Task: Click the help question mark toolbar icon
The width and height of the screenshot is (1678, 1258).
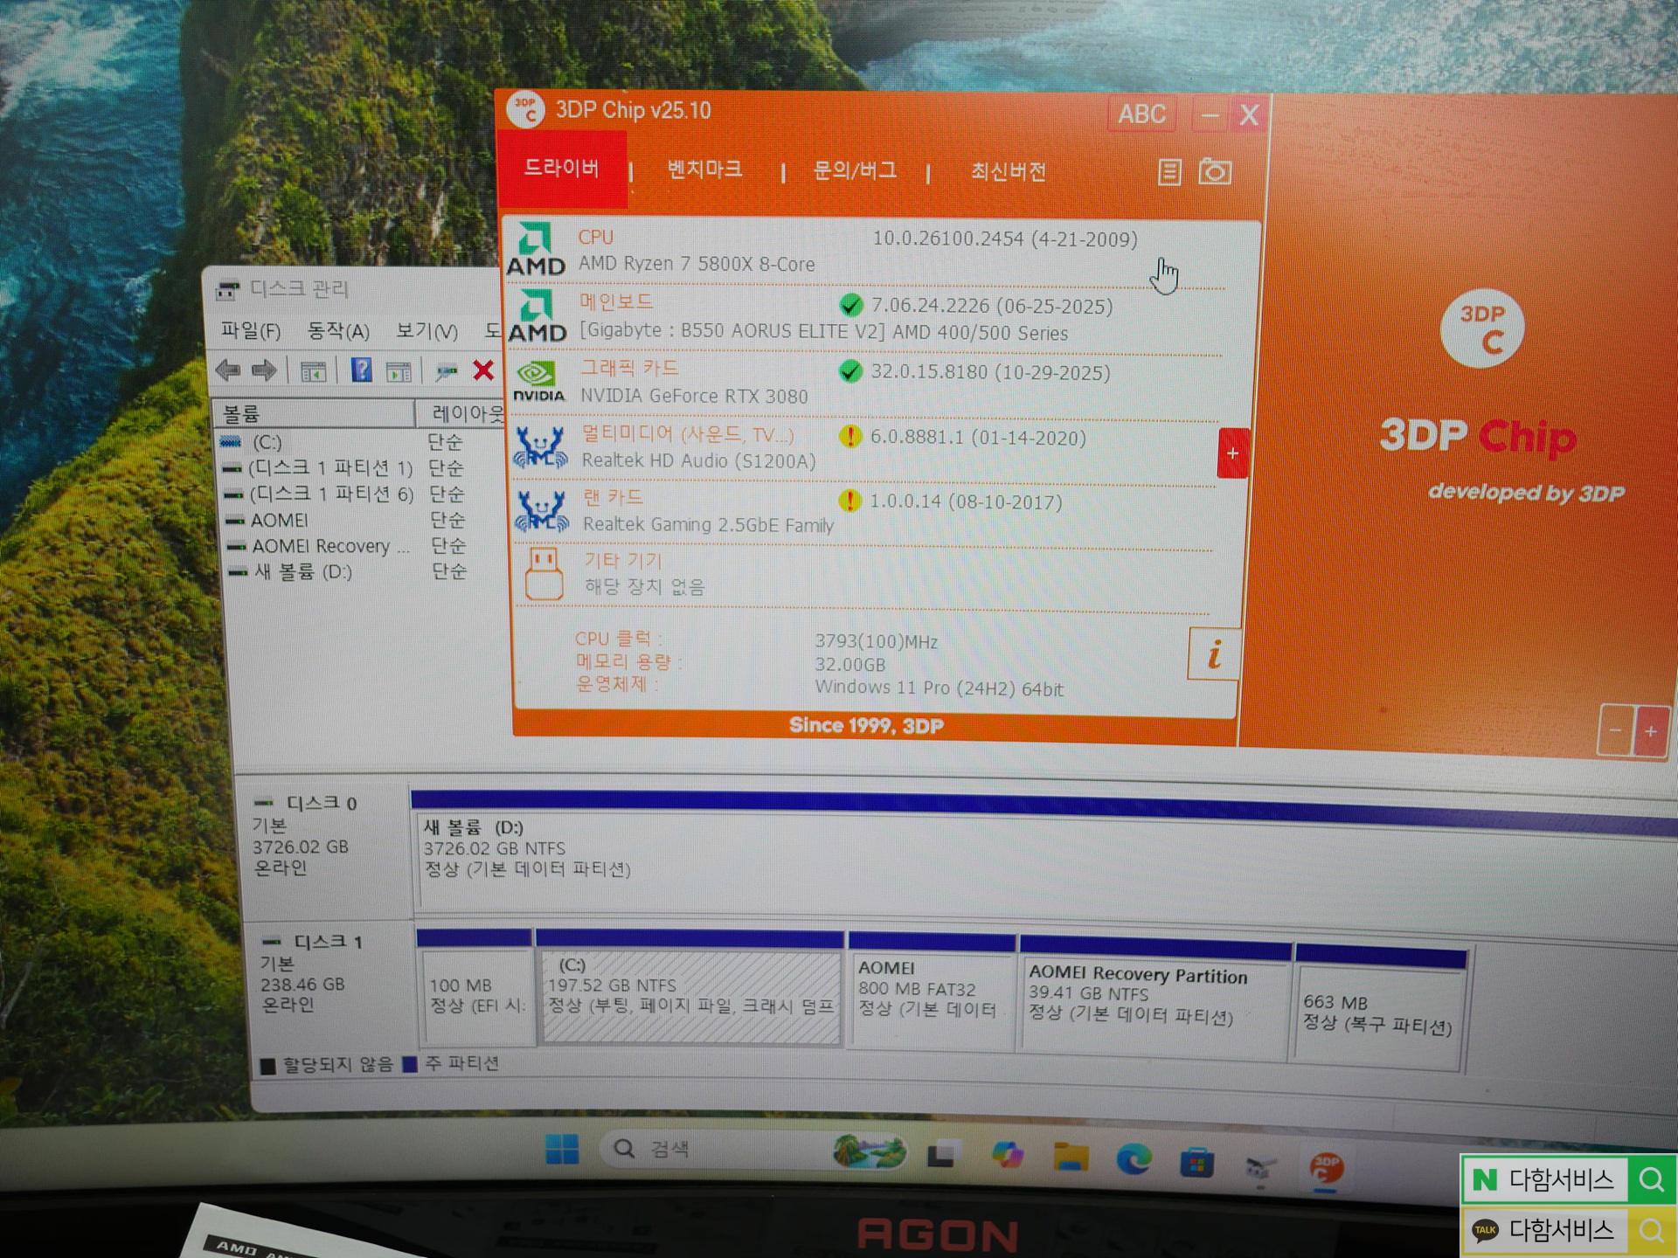Action: pos(361,370)
